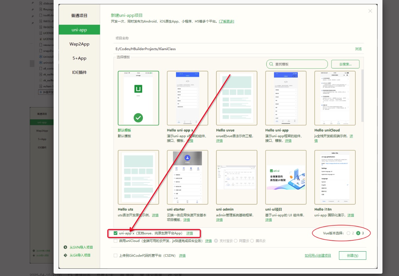
Task: Open the 了解更多 link
Action: [227, 21]
